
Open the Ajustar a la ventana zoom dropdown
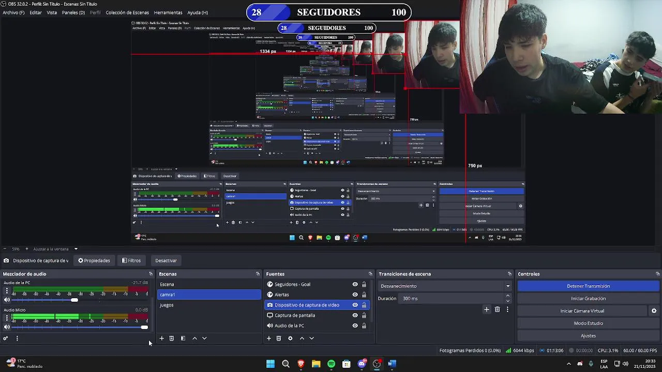[x=55, y=249]
